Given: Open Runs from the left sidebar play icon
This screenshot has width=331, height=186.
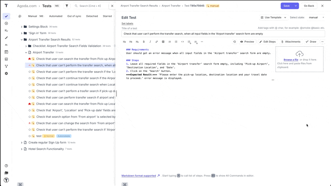Looking at the screenshot, I should [6, 23].
